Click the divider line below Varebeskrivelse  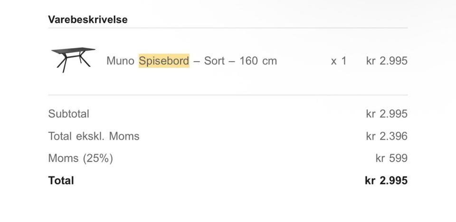228,28
